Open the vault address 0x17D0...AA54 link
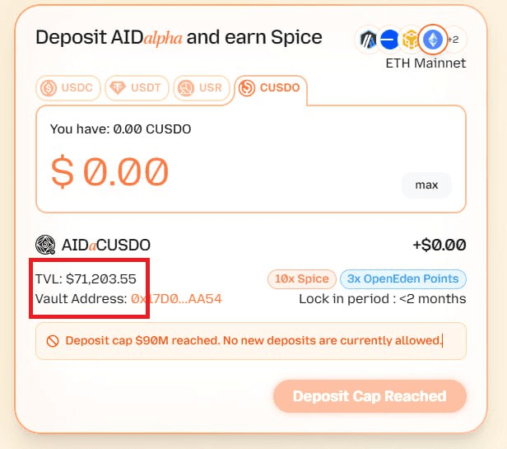This screenshot has height=449, width=507. point(176,298)
